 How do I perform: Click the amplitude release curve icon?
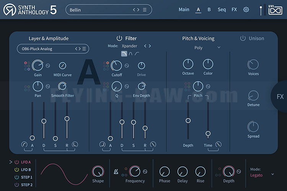pos(75,144)
